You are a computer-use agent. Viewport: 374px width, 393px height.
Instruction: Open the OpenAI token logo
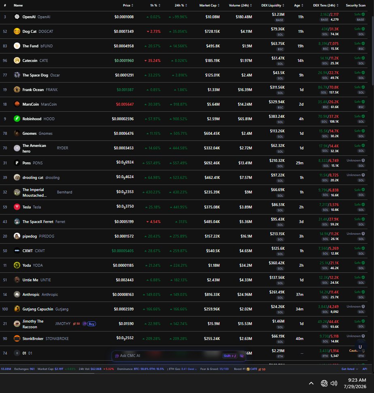[17, 17]
